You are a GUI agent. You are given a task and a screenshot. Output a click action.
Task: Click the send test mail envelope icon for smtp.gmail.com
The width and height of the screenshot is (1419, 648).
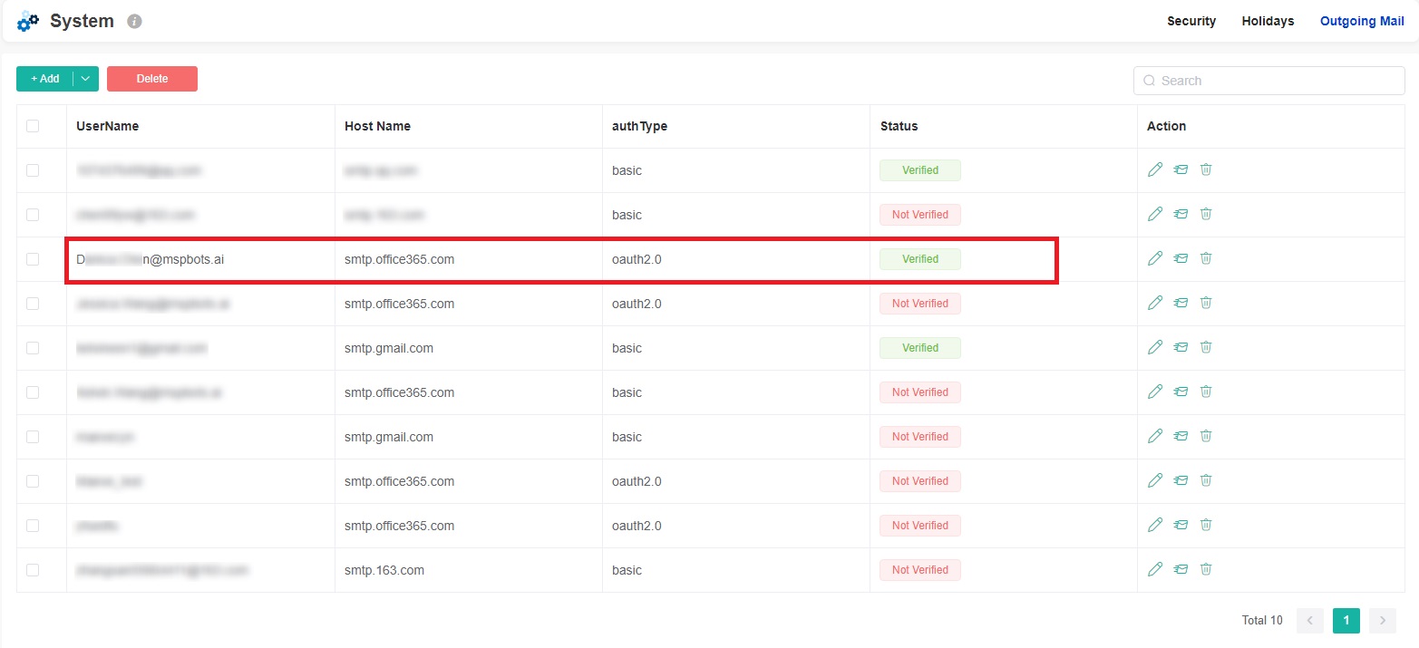tap(1180, 347)
